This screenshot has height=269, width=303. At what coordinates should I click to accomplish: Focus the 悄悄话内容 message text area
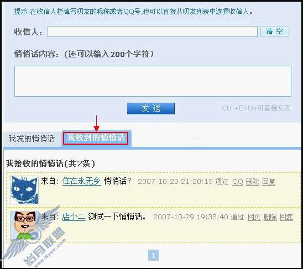click(x=153, y=81)
